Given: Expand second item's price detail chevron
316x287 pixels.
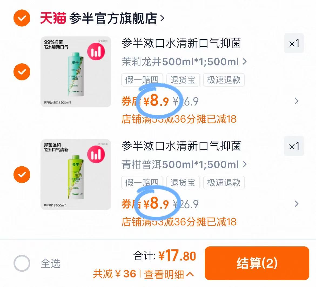Looking at the screenshot, I should (x=296, y=204).
